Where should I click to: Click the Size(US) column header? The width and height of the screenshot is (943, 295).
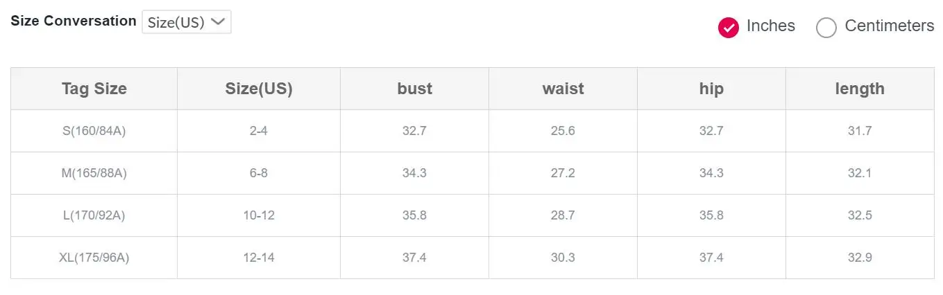(x=258, y=89)
